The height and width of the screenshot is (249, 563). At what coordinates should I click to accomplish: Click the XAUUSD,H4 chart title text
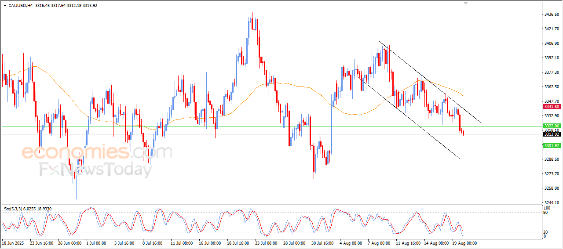coord(20,5)
